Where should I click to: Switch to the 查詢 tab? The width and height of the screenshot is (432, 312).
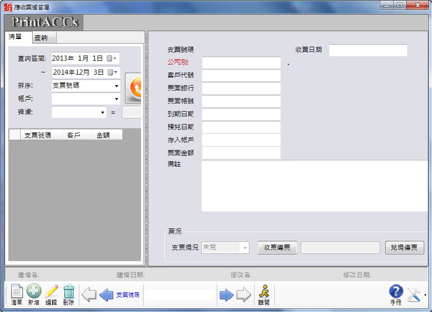click(41, 38)
